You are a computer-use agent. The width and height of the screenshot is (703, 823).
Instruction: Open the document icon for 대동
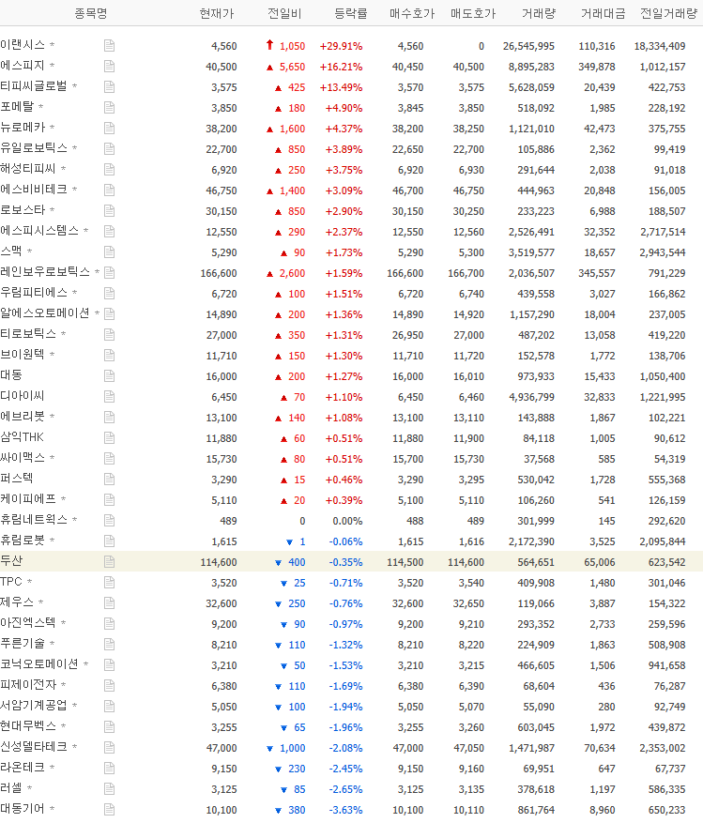click(109, 375)
